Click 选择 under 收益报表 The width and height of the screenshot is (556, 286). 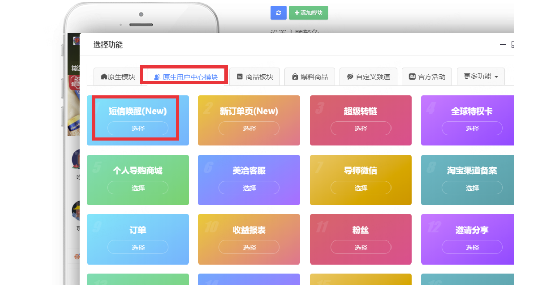(249, 248)
